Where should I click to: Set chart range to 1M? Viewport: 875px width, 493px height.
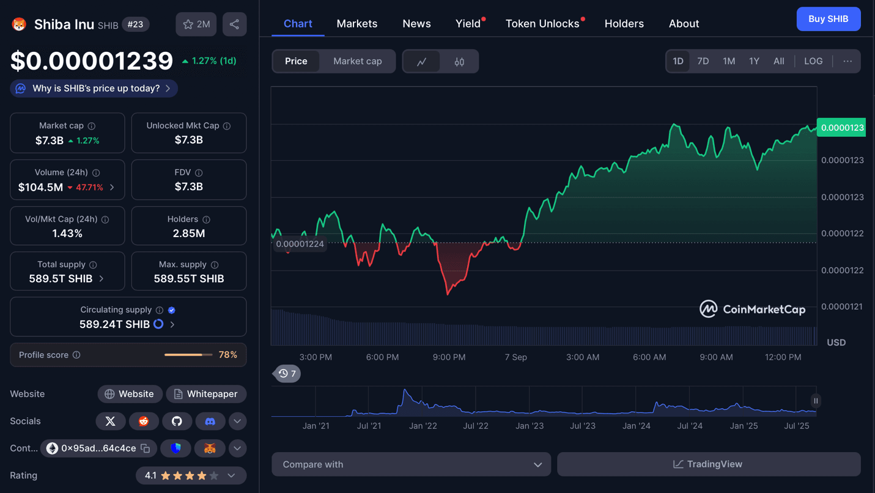tap(729, 61)
